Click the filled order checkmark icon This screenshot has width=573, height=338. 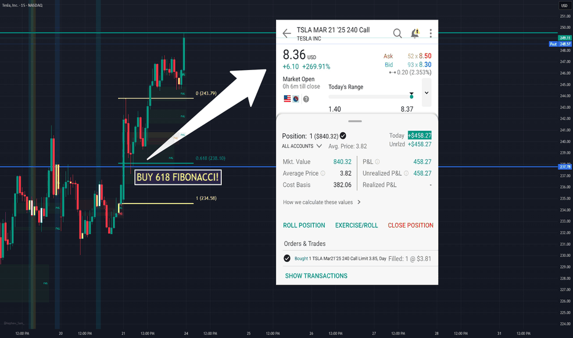287,258
